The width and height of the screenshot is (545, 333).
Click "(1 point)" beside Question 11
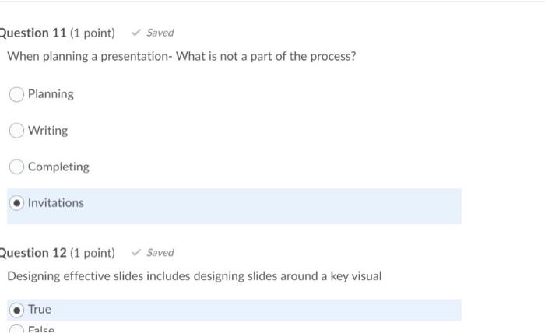[x=92, y=33]
